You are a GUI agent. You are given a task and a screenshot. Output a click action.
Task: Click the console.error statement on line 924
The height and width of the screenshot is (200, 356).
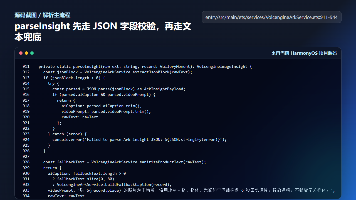click(139, 139)
